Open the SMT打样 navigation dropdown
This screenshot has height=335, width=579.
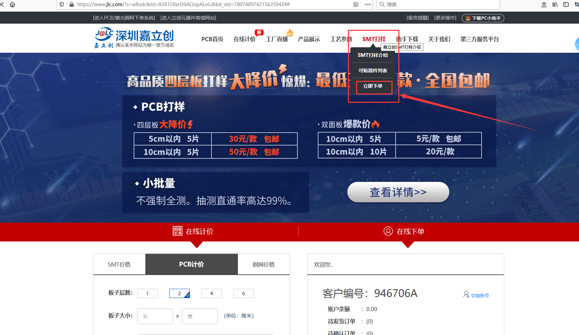pos(373,39)
